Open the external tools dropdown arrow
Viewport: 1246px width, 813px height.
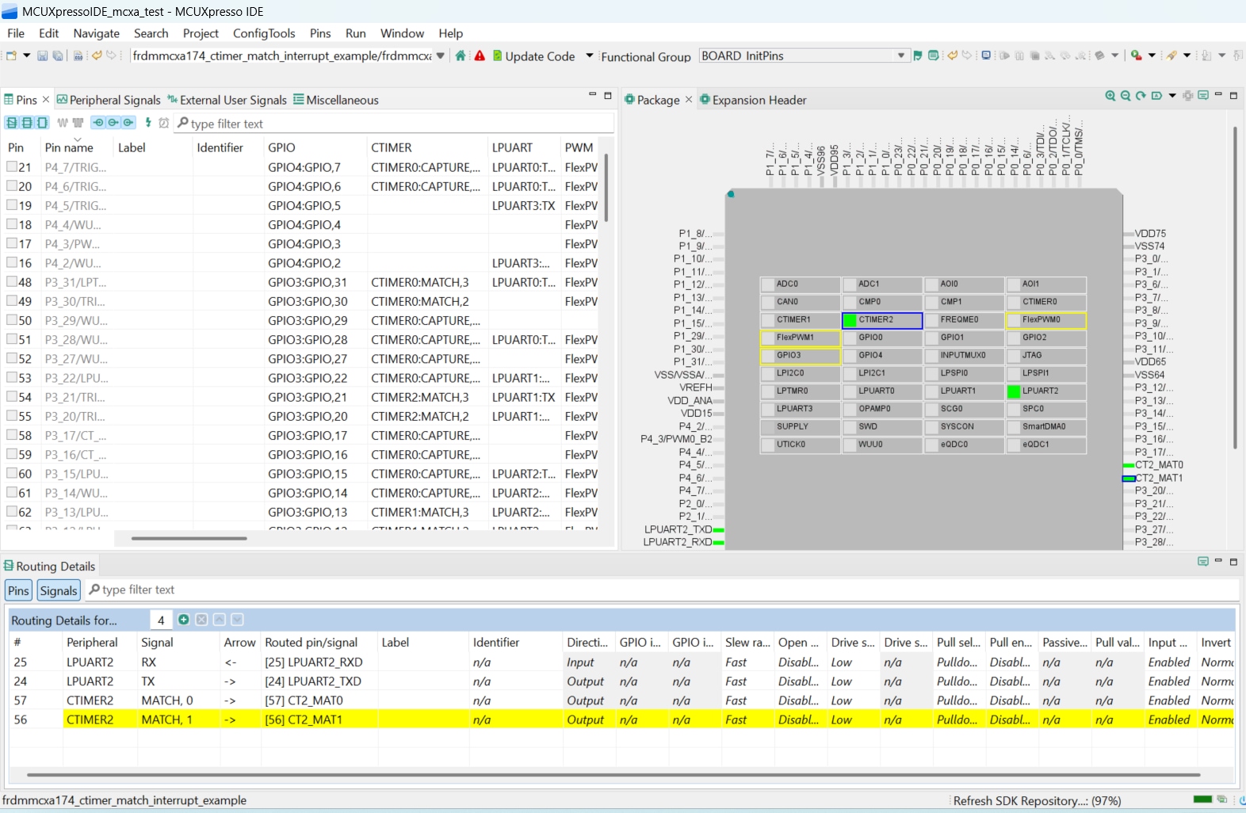click(1187, 55)
